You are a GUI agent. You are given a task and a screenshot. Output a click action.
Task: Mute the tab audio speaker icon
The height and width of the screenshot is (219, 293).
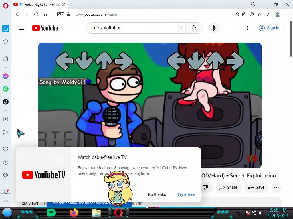click(x=21, y=4)
